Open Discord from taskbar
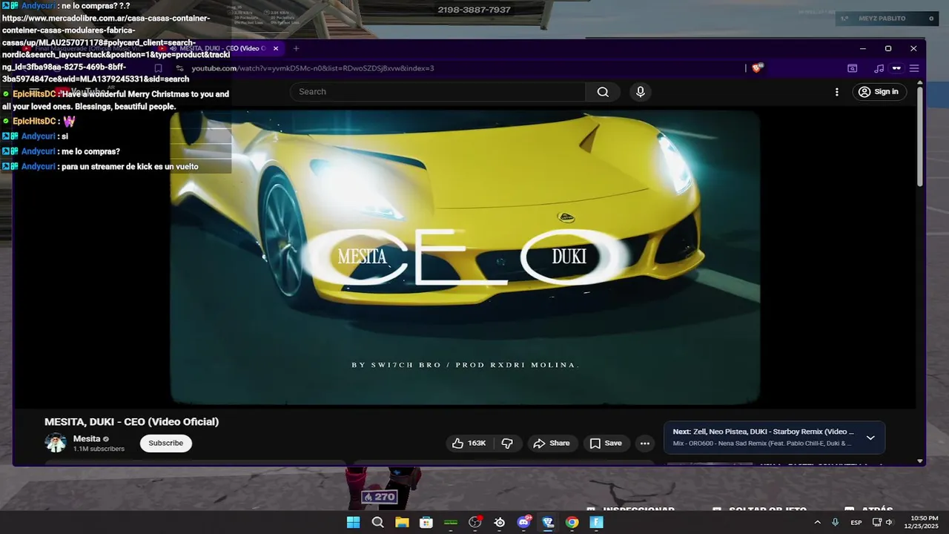The height and width of the screenshot is (534, 949). [524, 522]
